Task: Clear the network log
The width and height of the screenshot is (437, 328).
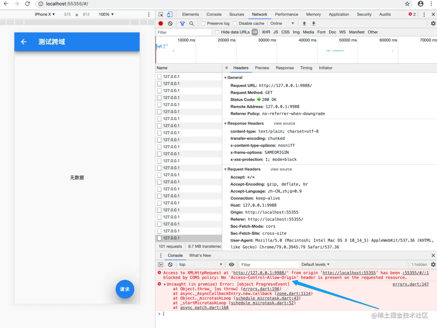Action: 170,23
